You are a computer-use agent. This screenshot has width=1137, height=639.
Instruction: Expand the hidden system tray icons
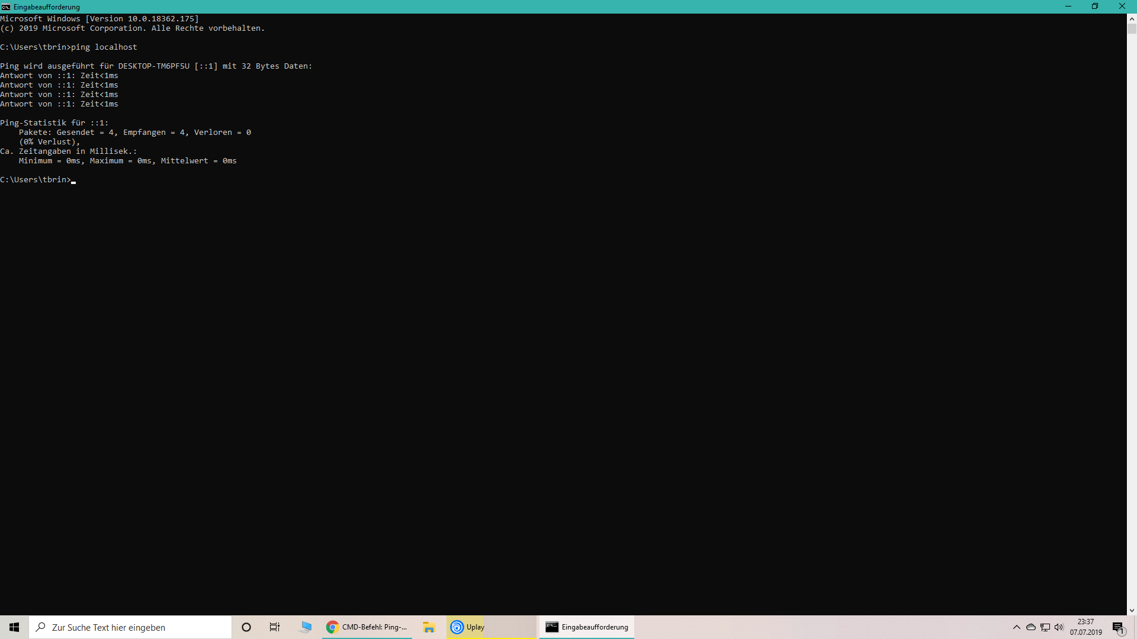[1016, 627]
